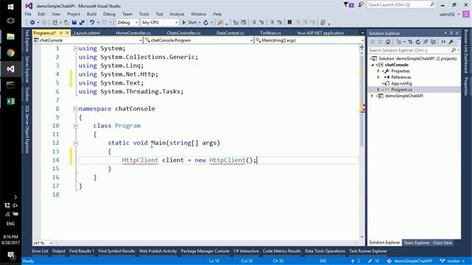Click the Navigate Backward toolbar icon

[32, 23]
